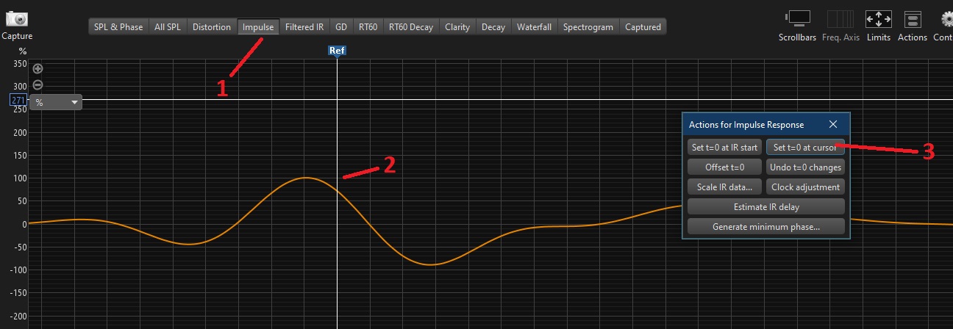Image resolution: width=953 pixels, height=329 pixels.
Task: Click Set t=0 at cursor button
Action: pyautogui.click(x=805, y=148)
